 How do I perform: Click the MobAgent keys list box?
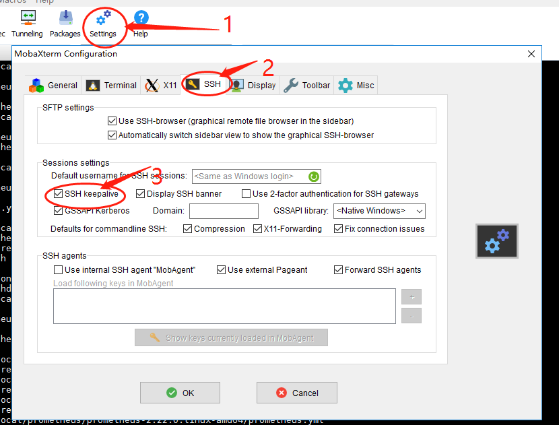[x=224, y=306]
